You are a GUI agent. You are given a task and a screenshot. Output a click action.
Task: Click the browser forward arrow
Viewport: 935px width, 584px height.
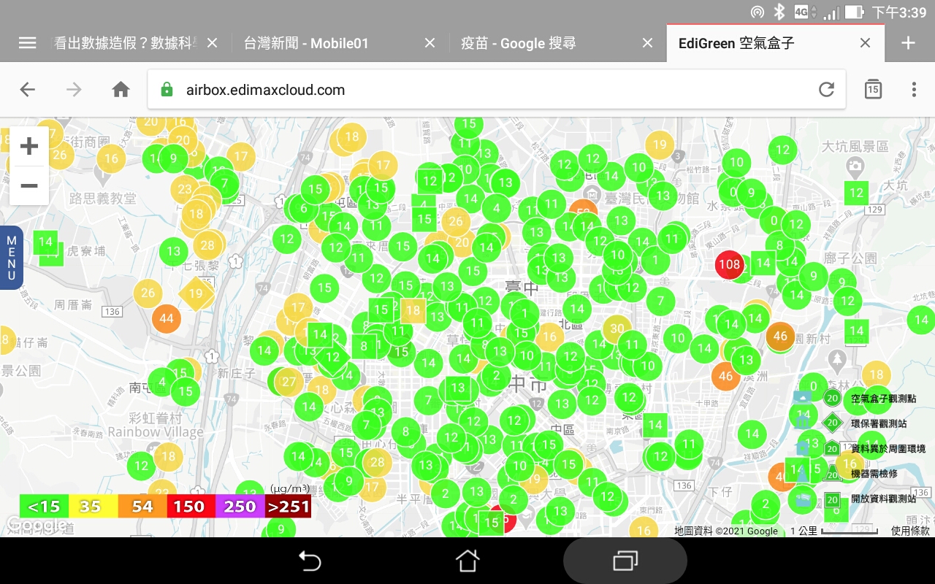[74, 90]
